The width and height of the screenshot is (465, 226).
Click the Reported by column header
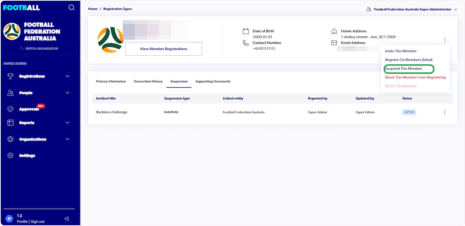[318, 98]
